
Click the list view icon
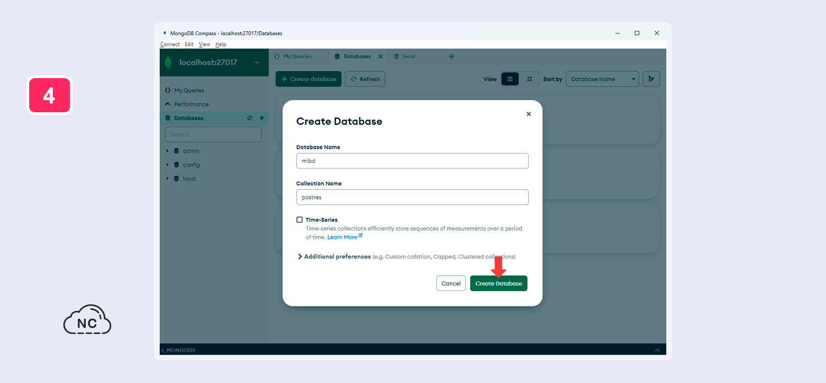(509, 79)
